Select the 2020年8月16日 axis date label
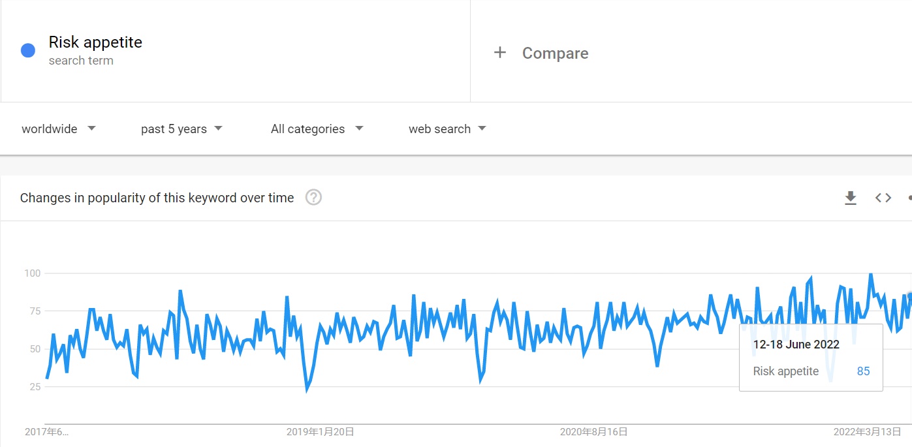Viewport: 912px width, 447px height. (x=593, y=432)
